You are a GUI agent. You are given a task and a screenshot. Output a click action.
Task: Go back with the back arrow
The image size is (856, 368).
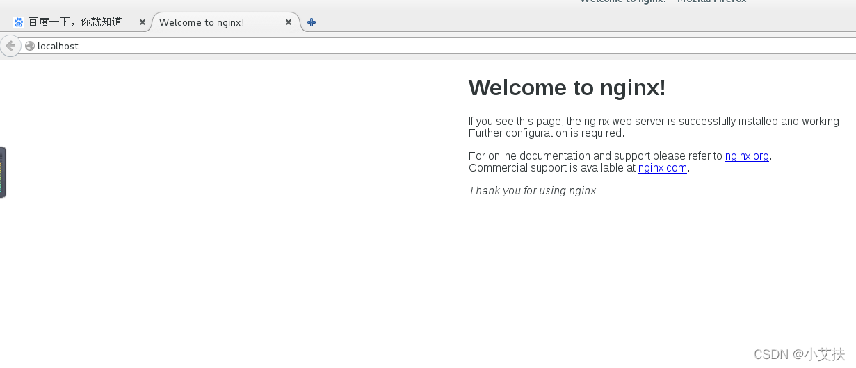(x=10, y=46)
